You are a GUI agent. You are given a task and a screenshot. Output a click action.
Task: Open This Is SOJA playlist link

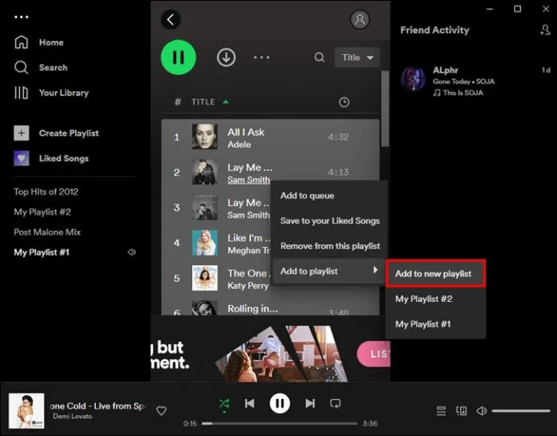point(463,93)
